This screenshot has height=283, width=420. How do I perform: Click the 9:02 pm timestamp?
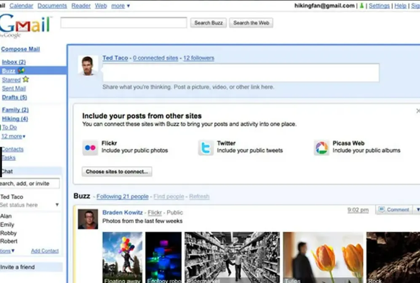pyautogui.click(x=358, y=210)
